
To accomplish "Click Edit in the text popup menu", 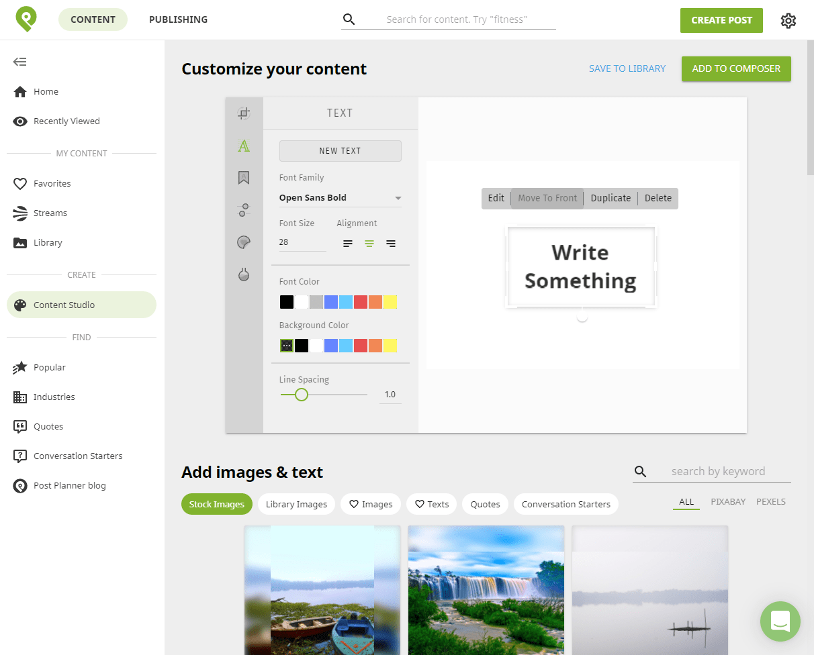I will pyautogui.click(x=496, y=198).
